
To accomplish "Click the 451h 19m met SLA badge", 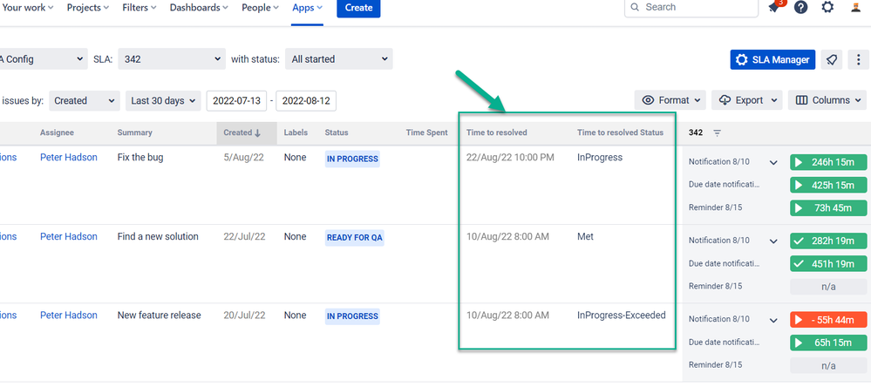I will click(829, 264).
